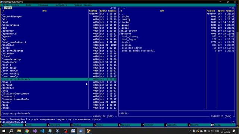Image resolution: width=239 pixels, height=134 pixels.
Task: Open Visual Studio from taskbar
Action: coord(35,131)
